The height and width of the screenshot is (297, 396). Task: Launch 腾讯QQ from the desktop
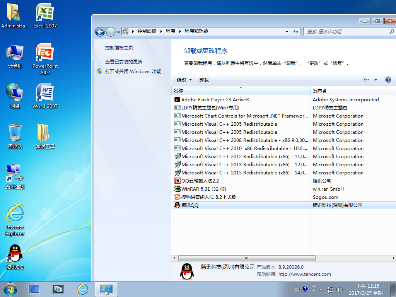coord(15,257)
